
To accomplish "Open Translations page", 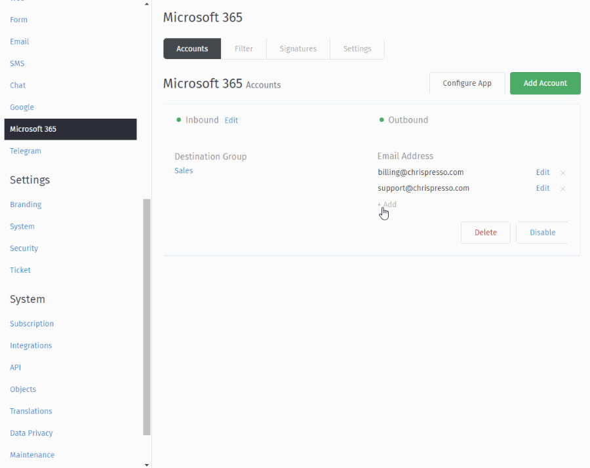I will pyautogui.click(x=31, y=411).
